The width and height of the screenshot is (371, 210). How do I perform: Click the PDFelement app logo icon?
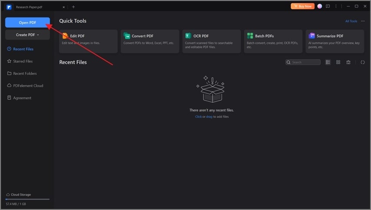coord(9,7)
